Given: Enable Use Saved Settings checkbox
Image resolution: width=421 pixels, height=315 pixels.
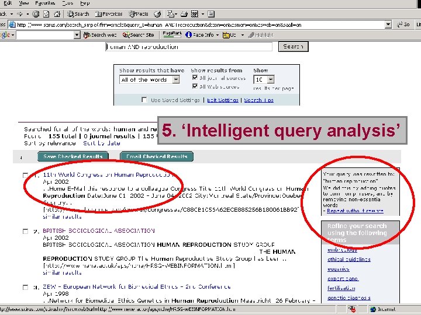Looking at the screenshot, I should click(x=144, y=100).
